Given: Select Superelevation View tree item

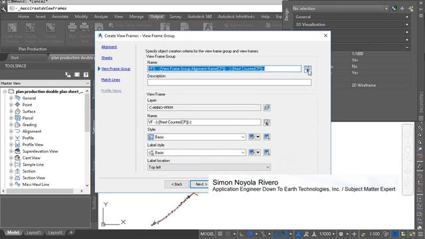Looking at the screenshot, I should (x=40, y=151).
